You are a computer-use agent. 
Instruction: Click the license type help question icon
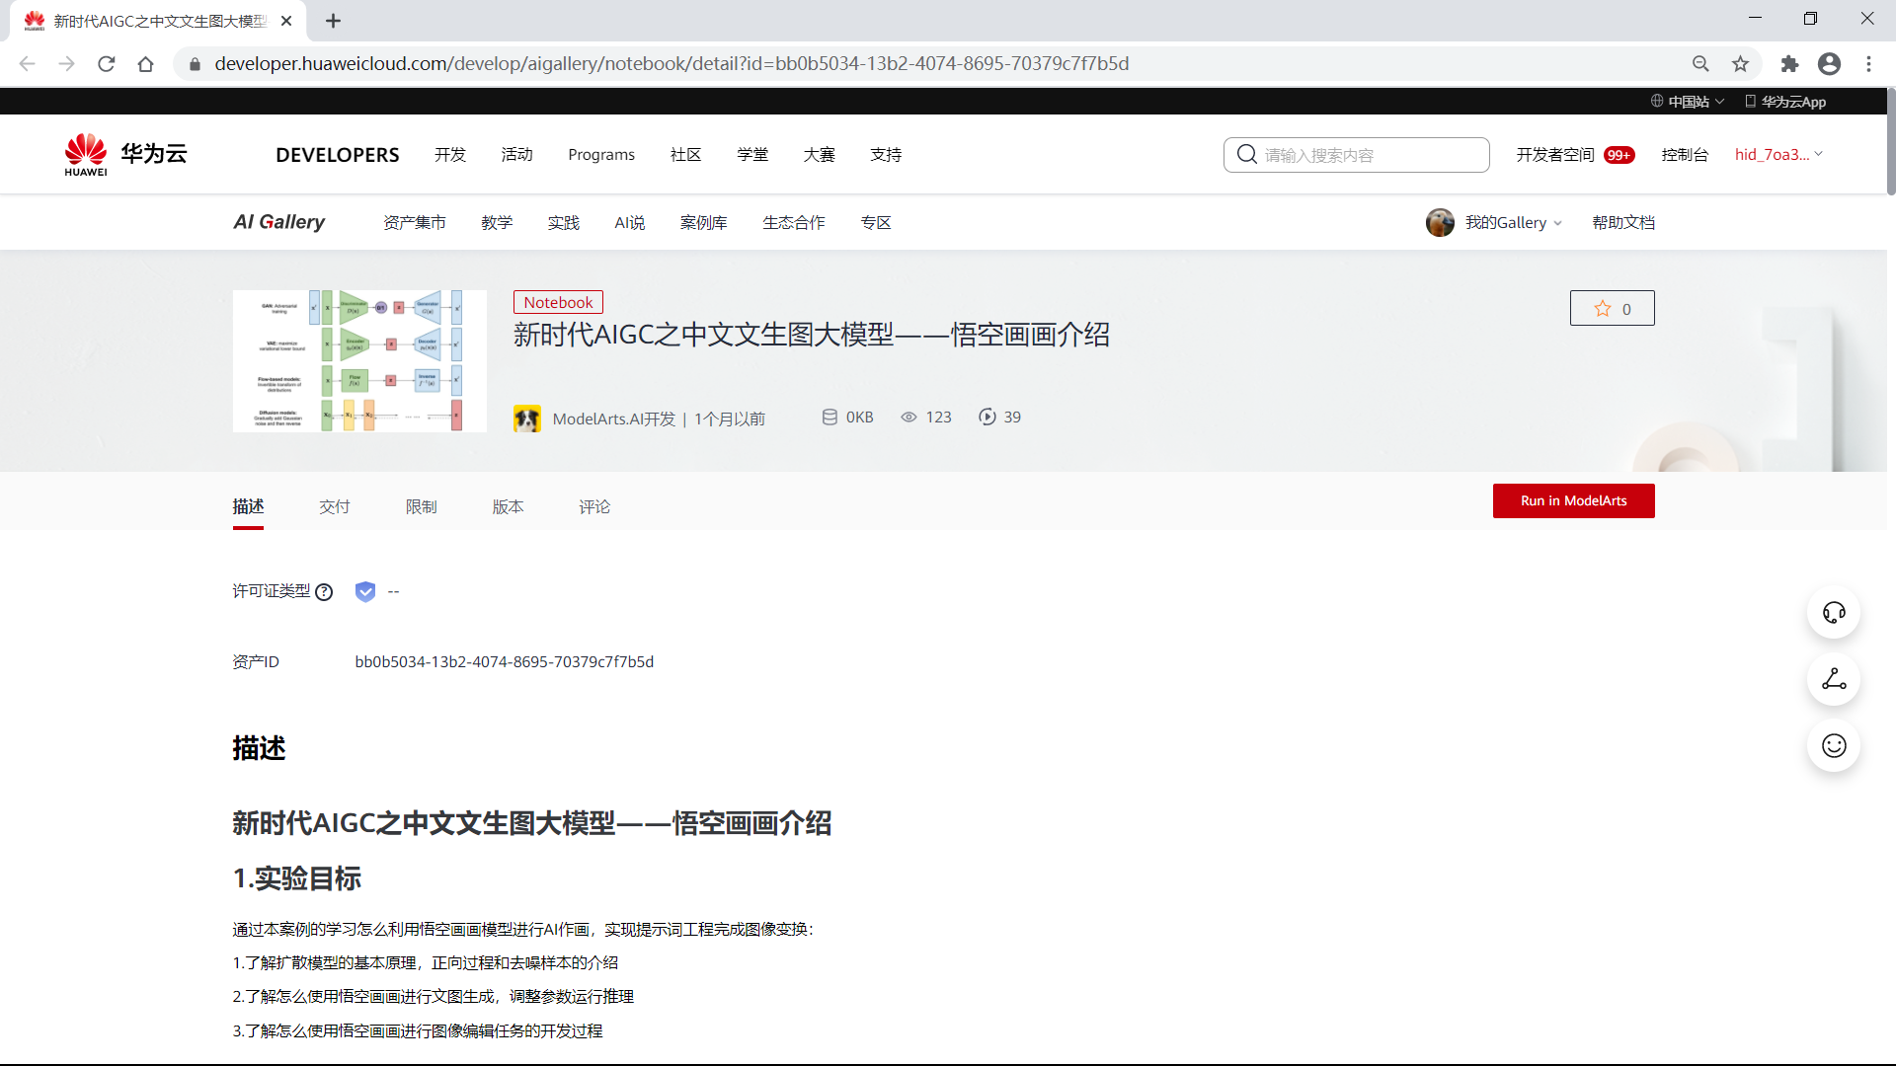[x=324, y=592]
